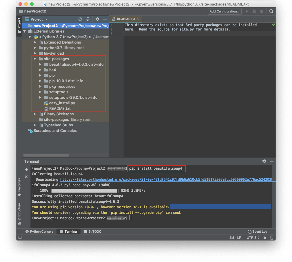292x262 pixels.
Task: Click the terminal command prompt cursor
Action: pyautogui.click(x=130, y=218)
